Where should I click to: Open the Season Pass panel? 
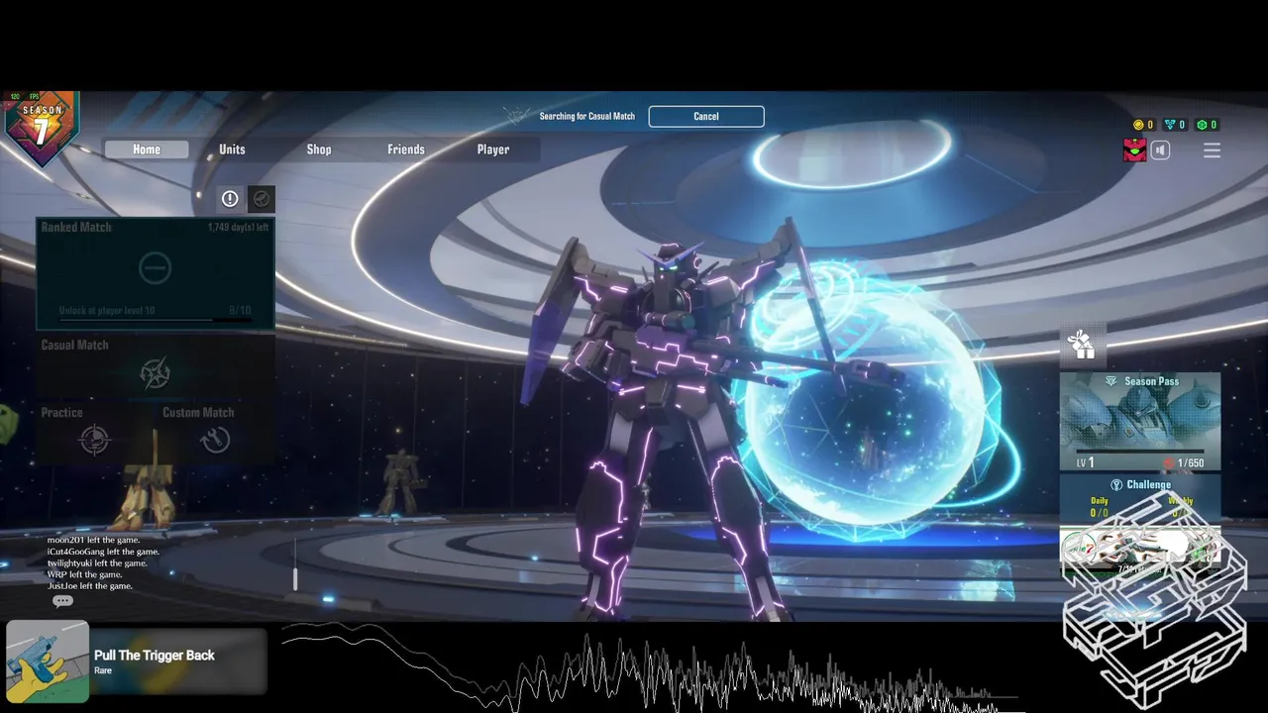[x=1140, y=422]
